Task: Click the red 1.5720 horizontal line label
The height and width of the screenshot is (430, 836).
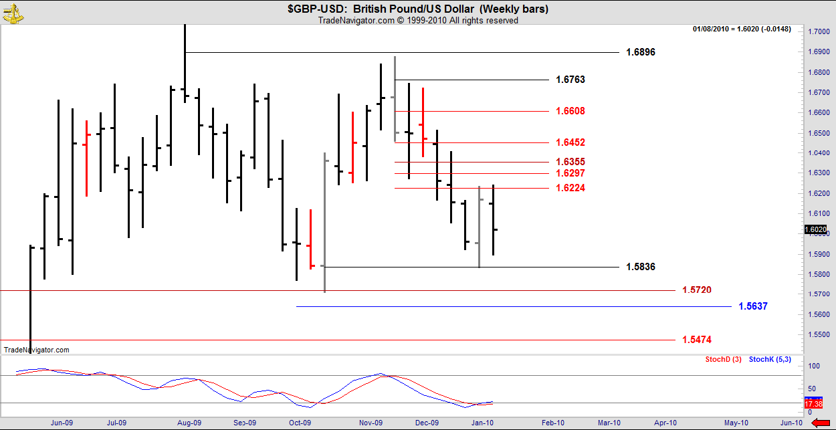Action: [x=697, y=290]
